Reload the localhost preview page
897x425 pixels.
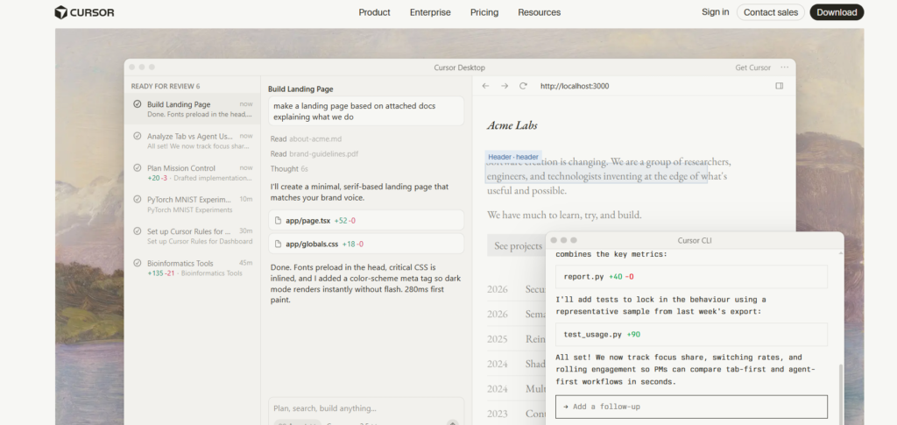(x=523, y=86)
